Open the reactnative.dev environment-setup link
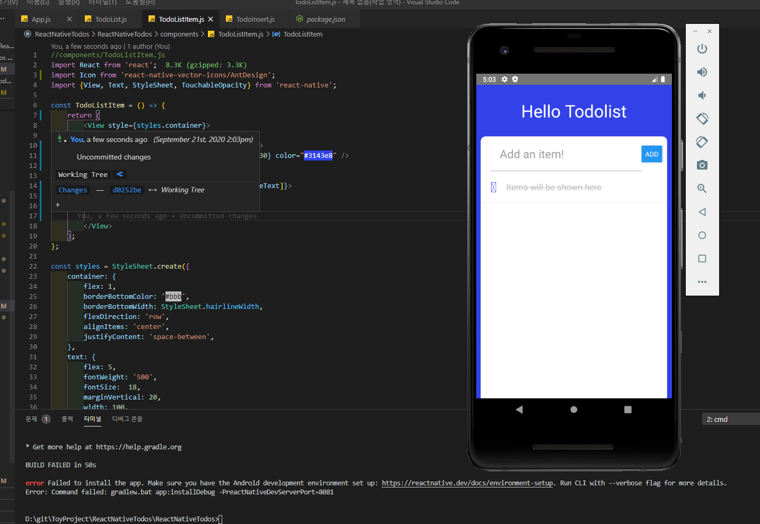 tap(467, 483)
